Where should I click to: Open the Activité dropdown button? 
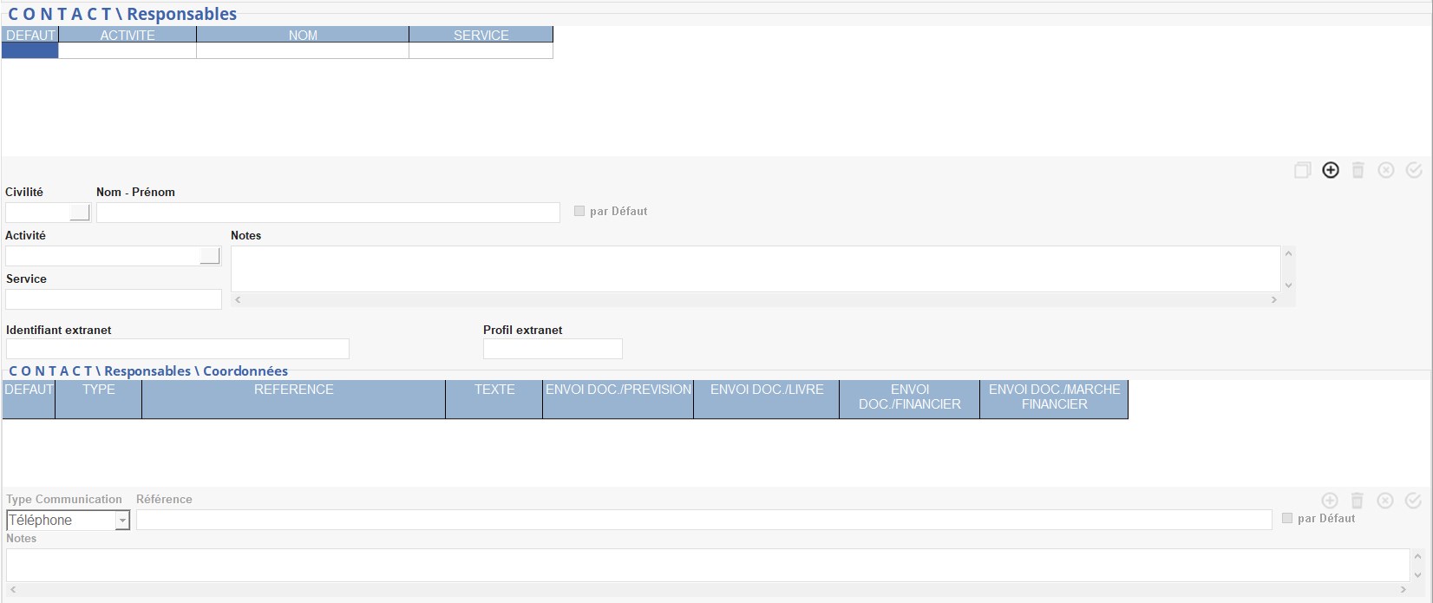(210, 256)
